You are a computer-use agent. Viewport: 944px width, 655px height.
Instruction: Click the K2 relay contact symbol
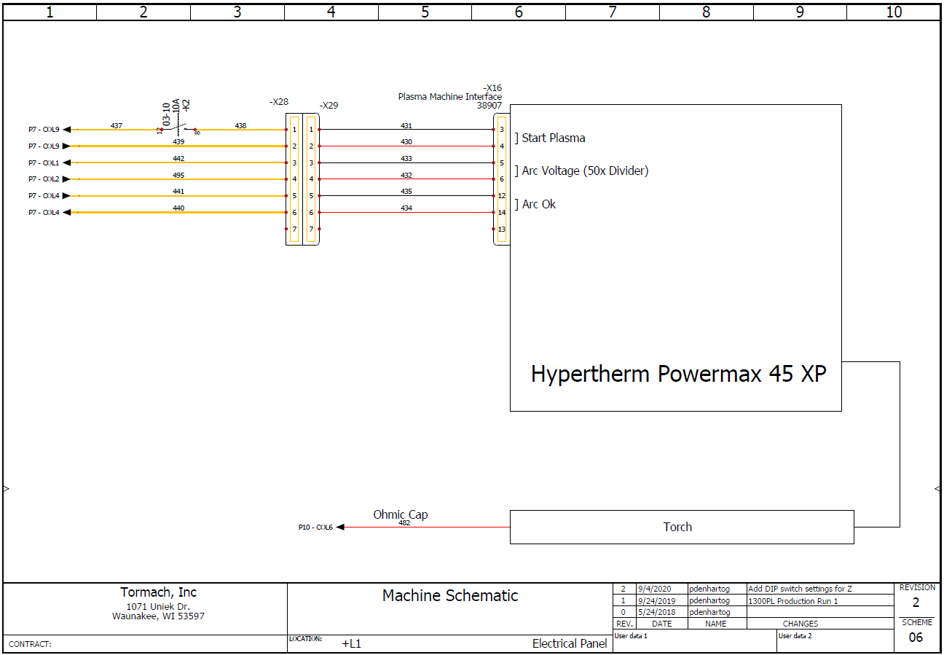178,130
